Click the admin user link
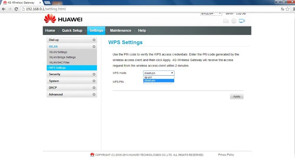Viewport: 295px width, 158px height. click(230, 14)
